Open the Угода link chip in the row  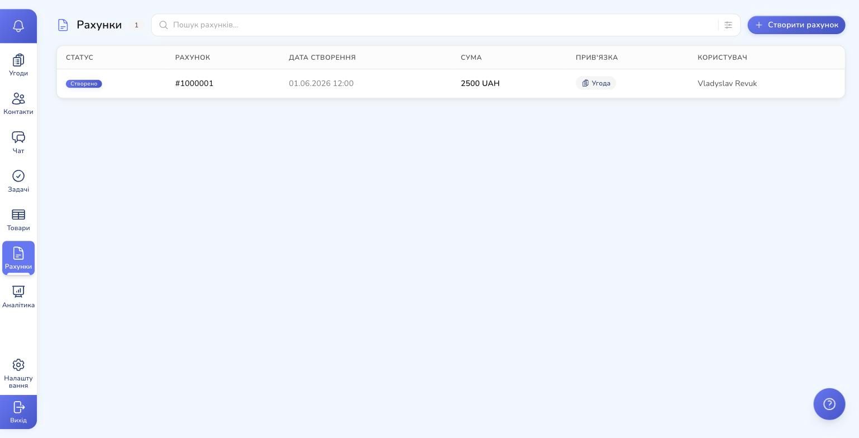(596, 83)
